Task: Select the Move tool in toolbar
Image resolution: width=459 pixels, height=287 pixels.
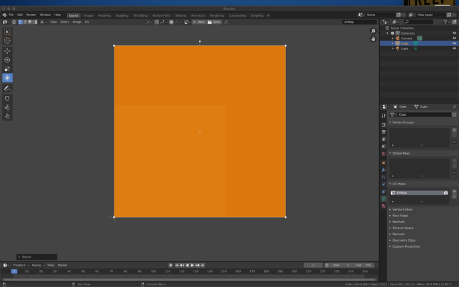Action: coord(7,51)
